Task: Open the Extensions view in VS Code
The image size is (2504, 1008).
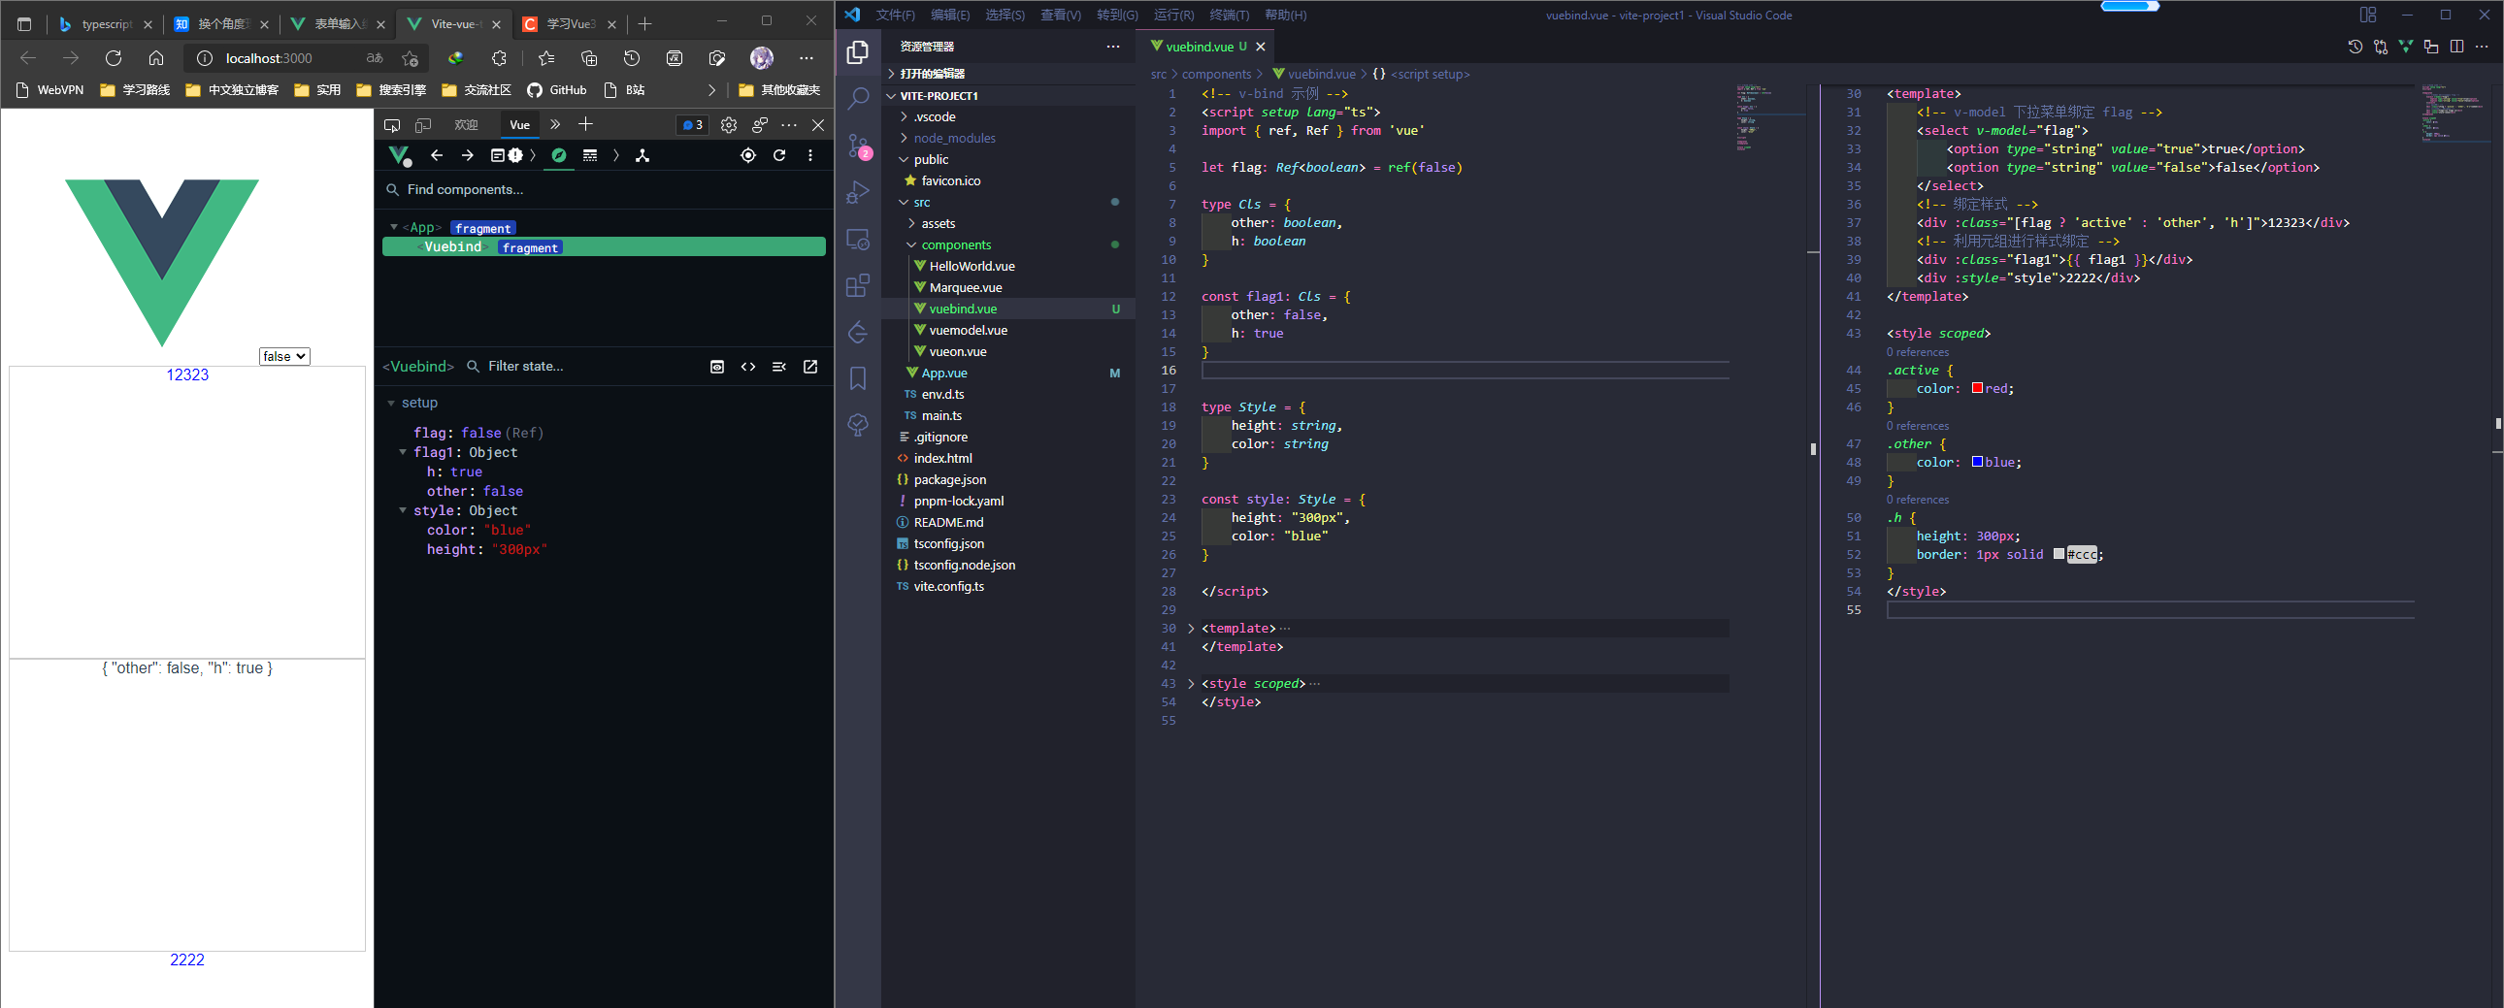Action: pyautogui.click(x=858, y=286)
